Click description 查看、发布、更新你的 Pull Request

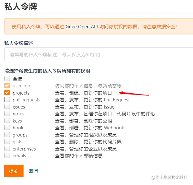92,100
